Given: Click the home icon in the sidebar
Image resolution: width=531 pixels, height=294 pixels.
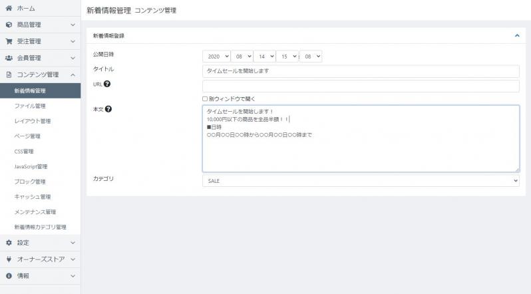Looking at the screenshot, I should point(9,9).
